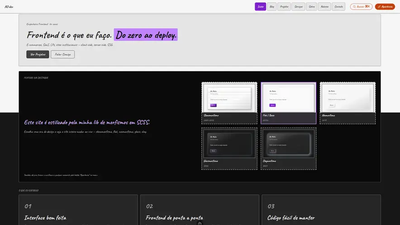
Task: Go to the Blog nav item
Action: (271, 7)
